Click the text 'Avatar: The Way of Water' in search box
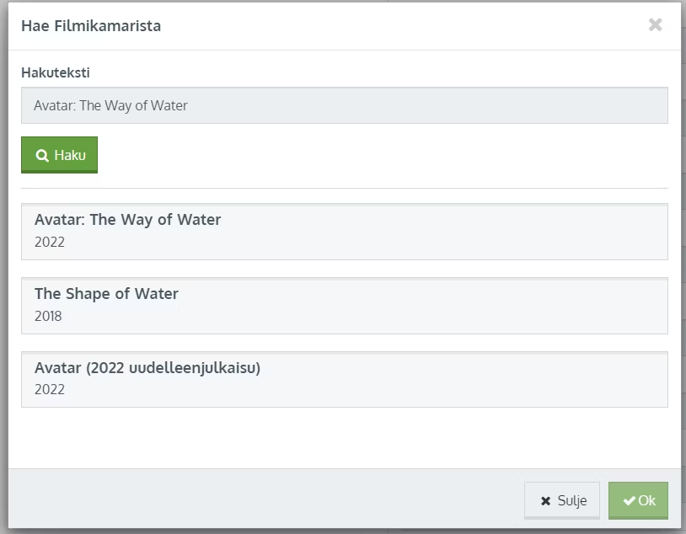 (x=110, y=106)
